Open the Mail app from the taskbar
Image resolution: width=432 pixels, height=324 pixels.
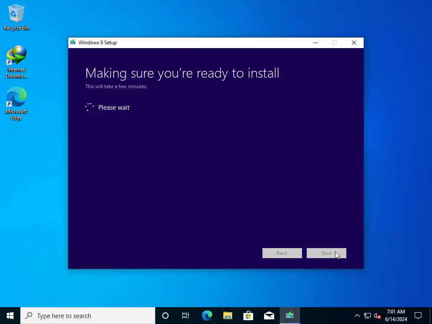tap(269, 316)
